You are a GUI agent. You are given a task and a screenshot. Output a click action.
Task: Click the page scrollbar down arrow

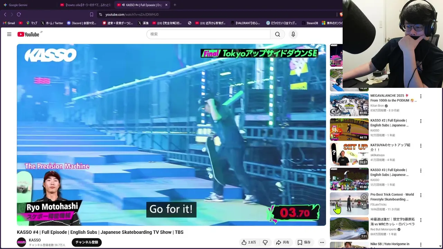click(440, 246)
